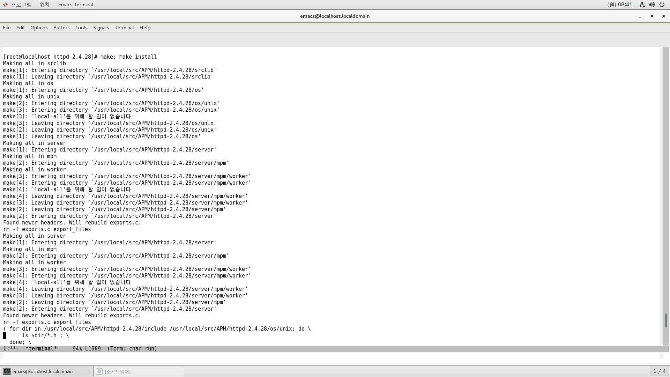The height and width of the screenshot is (377, 670).
Task: Open the File menu
Action: pos(7,28)
